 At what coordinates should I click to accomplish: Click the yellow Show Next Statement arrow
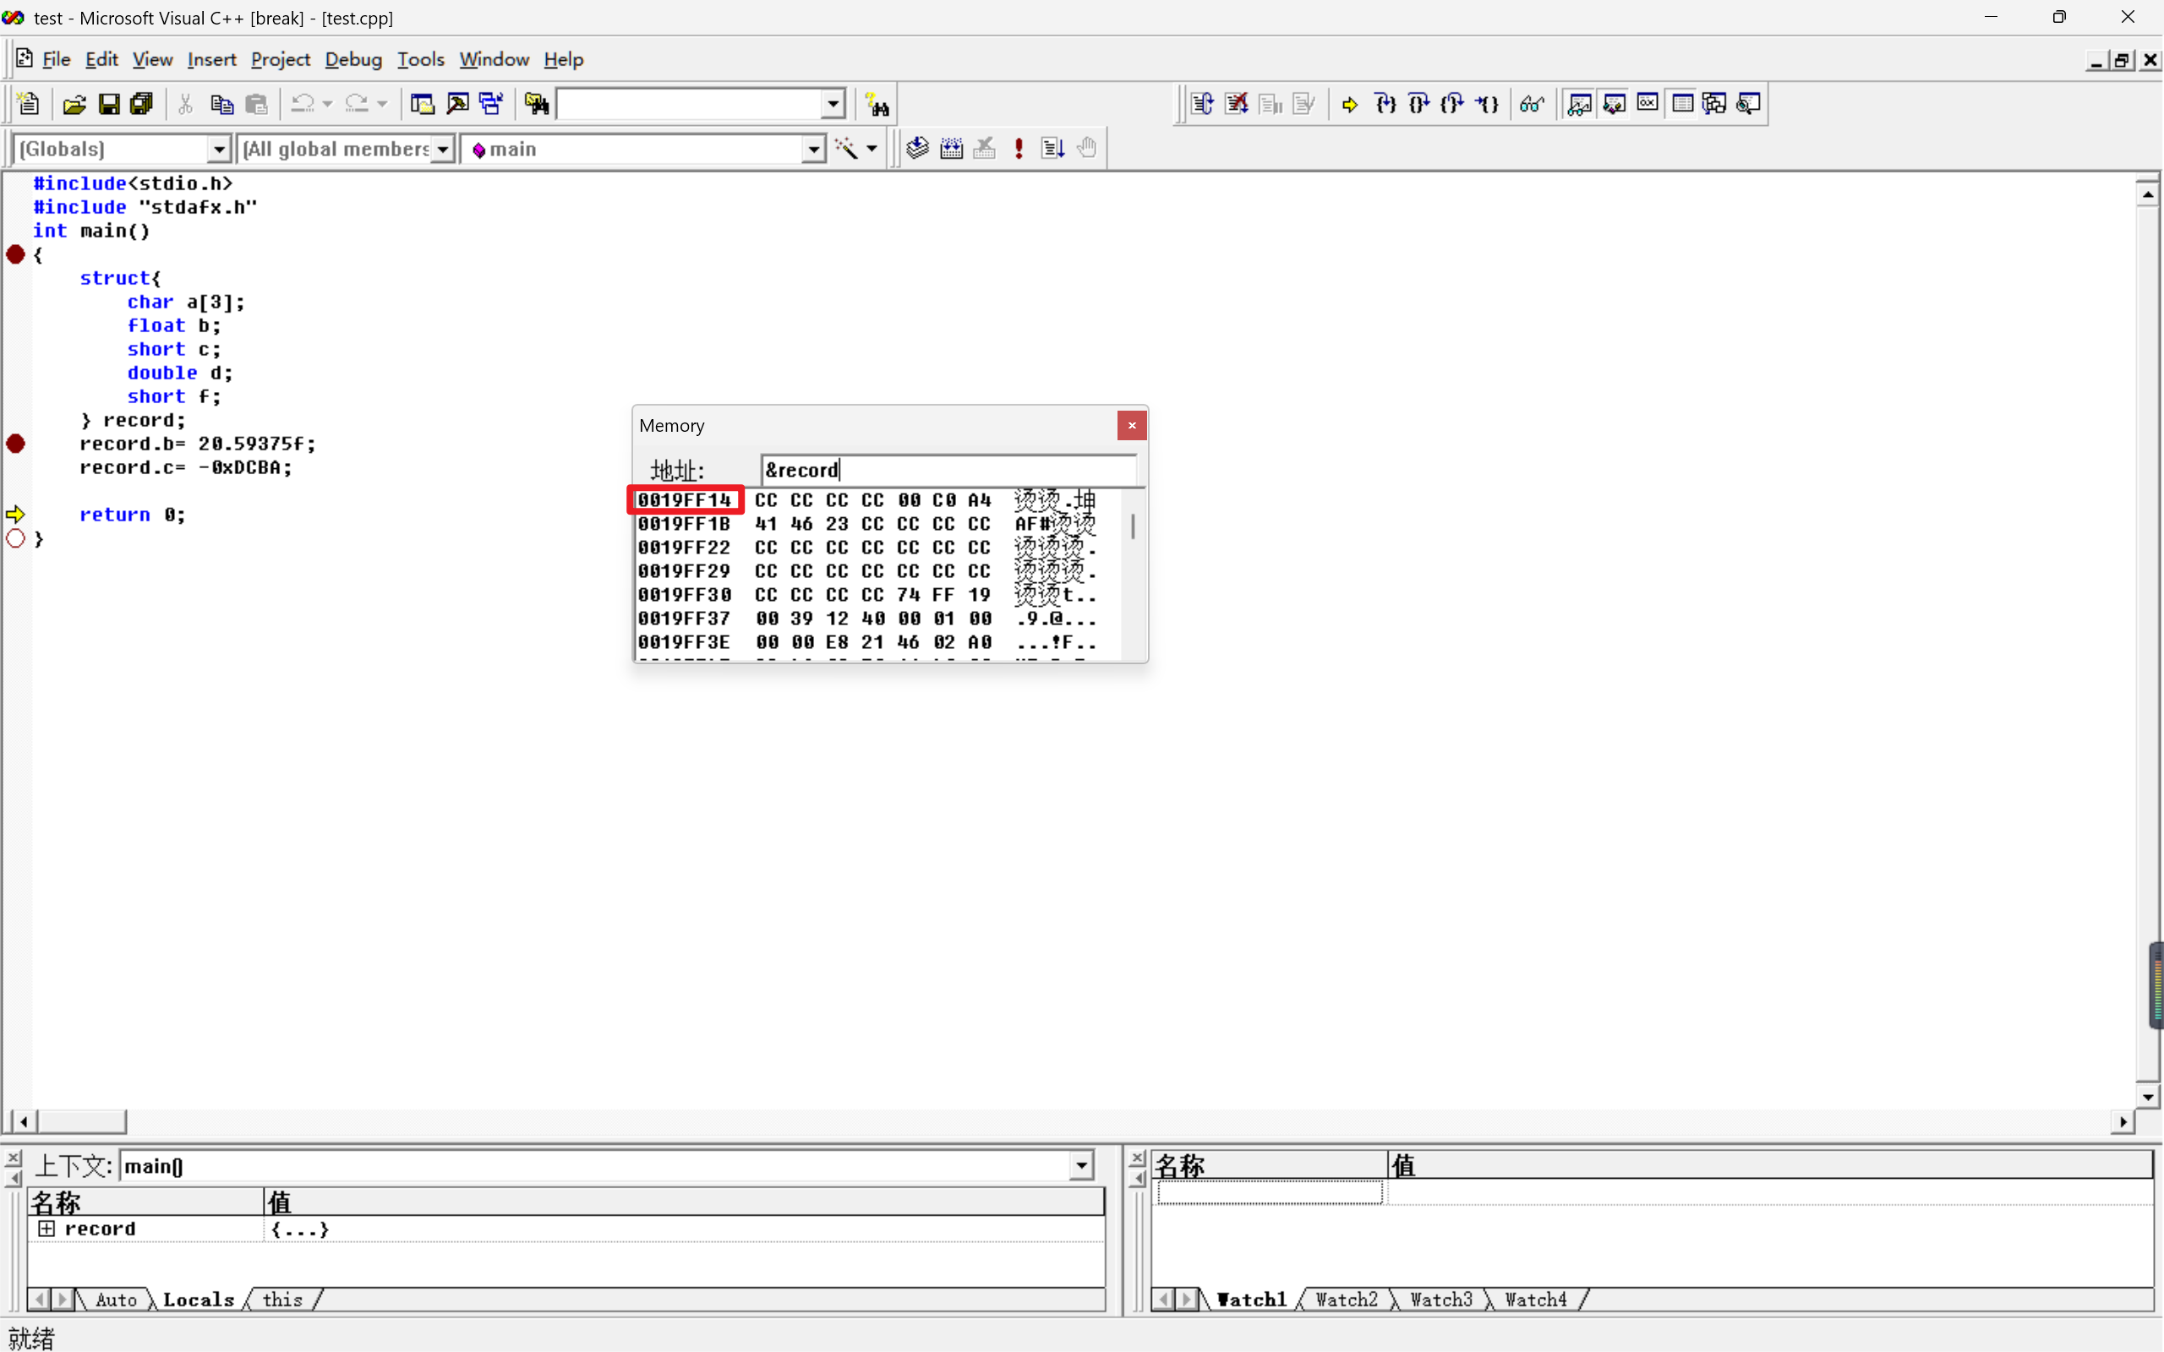coord(1350,104)
